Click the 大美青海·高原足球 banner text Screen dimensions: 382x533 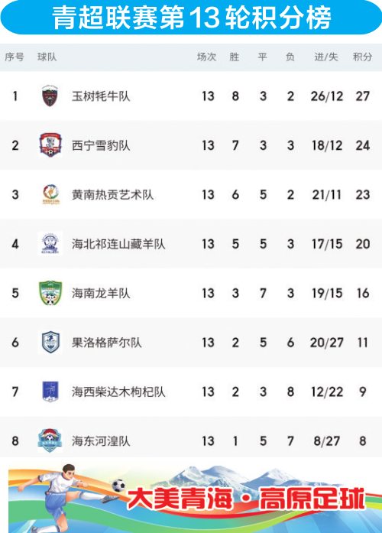pos(247,499)
